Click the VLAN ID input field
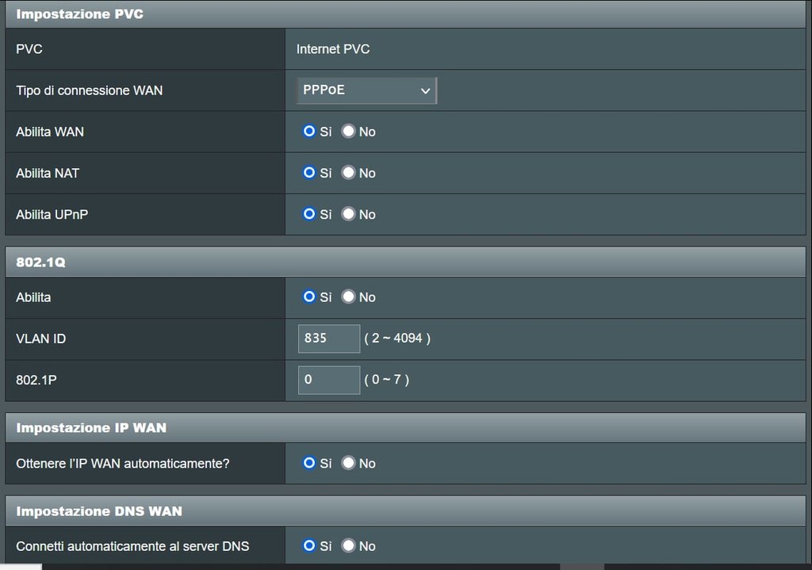The image size is (812, 570). [x=328, y=339]
